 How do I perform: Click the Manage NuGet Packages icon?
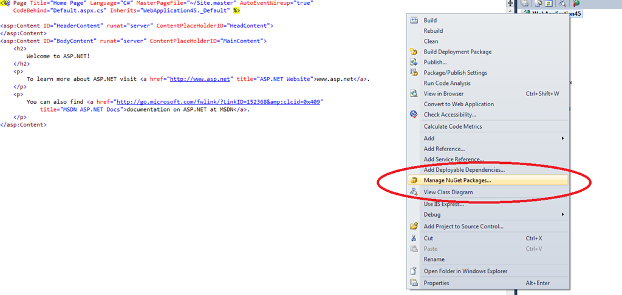[414, 180]
